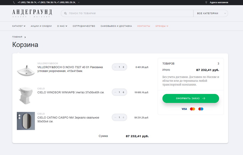The width and height of the screenshot is (243, 155).
Task: Click the CIELO brand label above CATINO mirror
Action: 41,114
